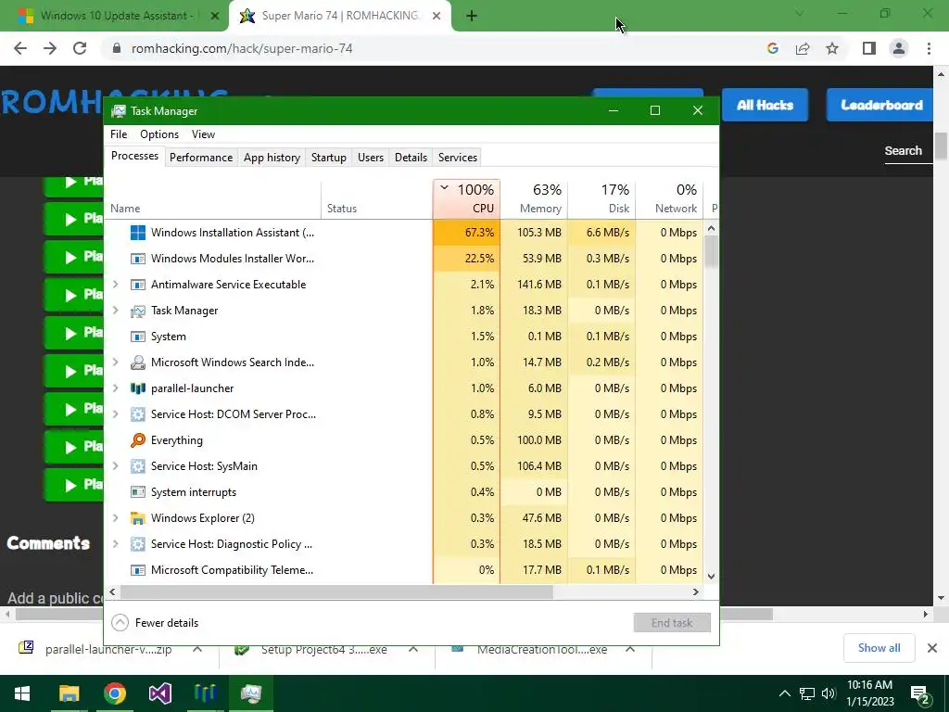
Task: Click the Windows Modules Installer Worker icon
Action: coord(138,259)
